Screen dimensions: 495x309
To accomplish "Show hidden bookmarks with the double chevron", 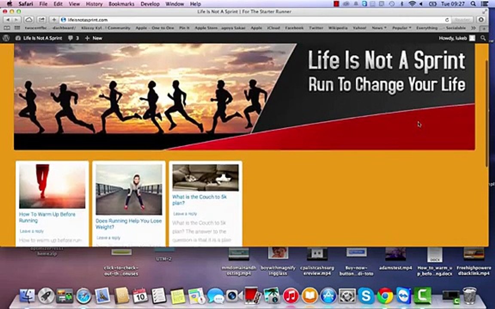I will point(473,28).
